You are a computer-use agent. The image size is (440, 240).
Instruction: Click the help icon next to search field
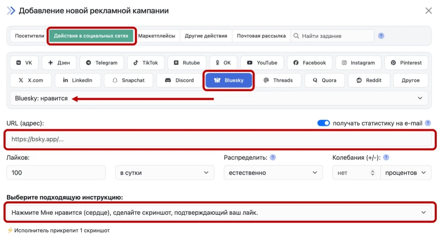click(x=381, y=36)
